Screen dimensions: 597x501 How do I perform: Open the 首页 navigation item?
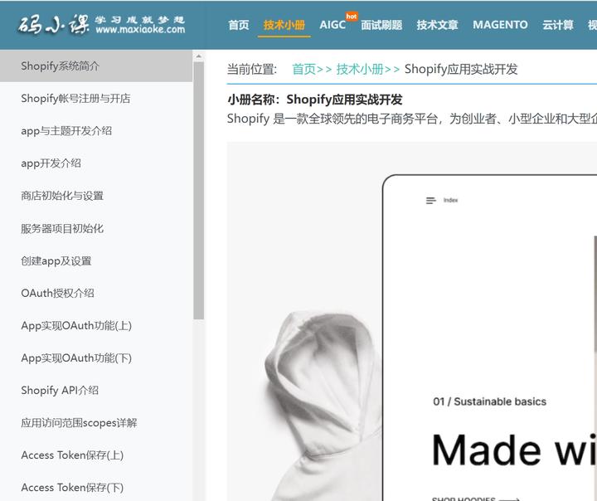[x=239, y=25]
